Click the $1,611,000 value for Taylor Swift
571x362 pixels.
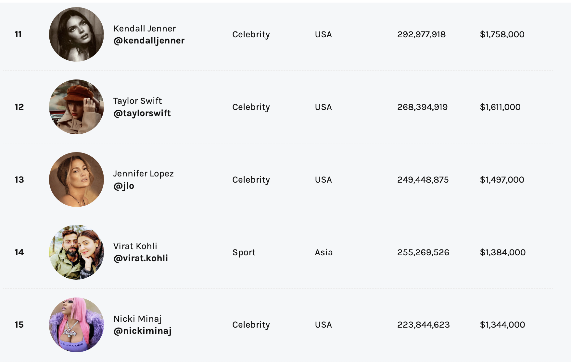(x=500, y=107)
